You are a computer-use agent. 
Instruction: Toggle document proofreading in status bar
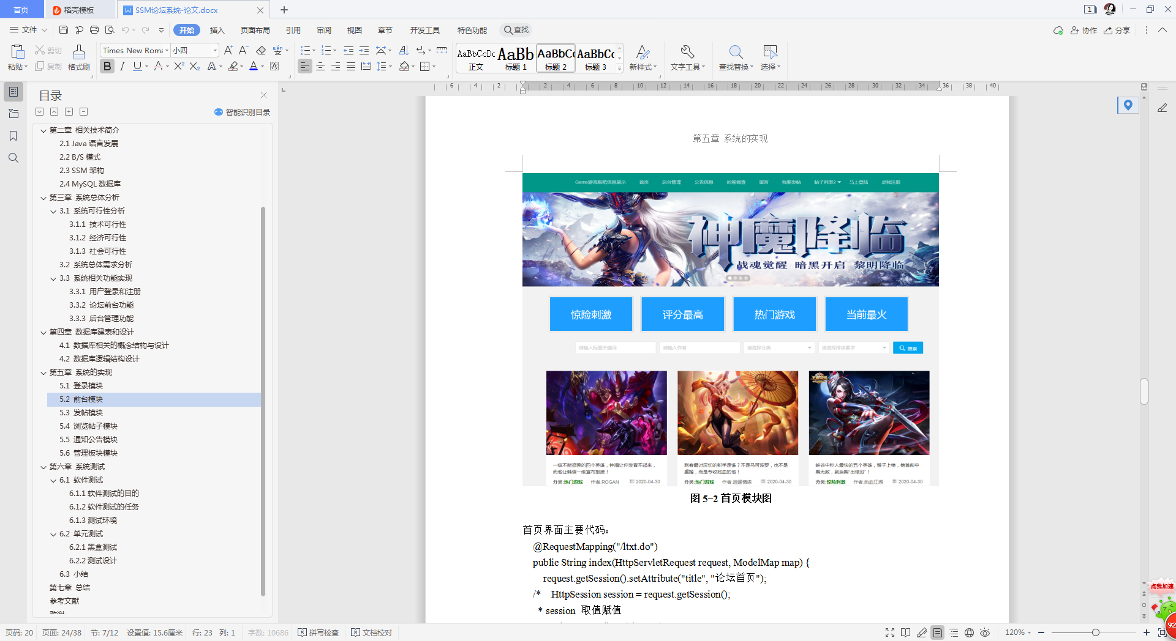click(372, 632)
